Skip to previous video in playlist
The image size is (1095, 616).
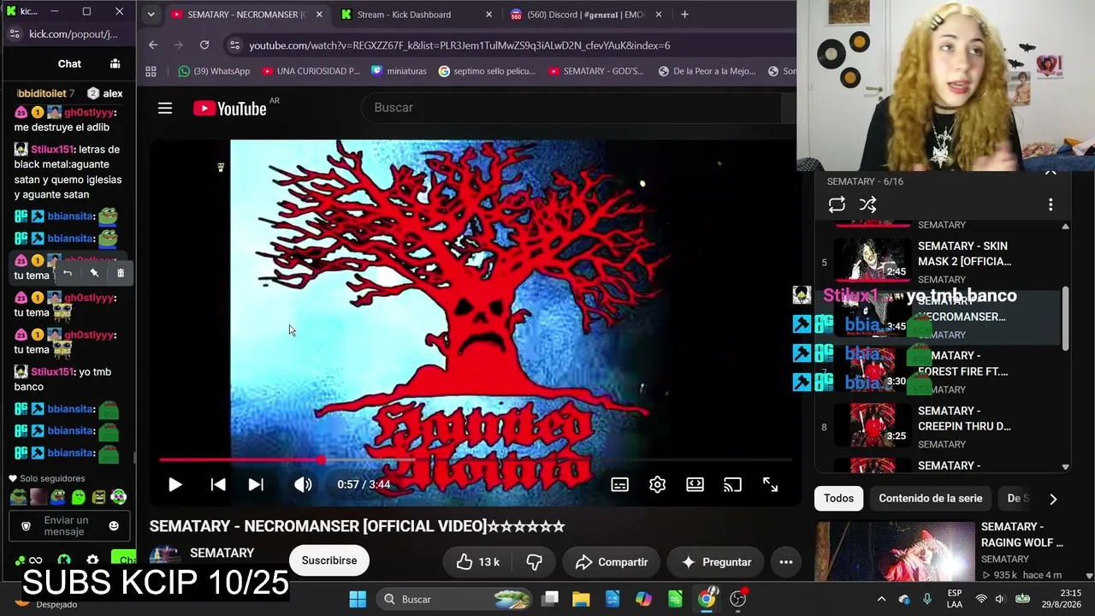[218, 484]
